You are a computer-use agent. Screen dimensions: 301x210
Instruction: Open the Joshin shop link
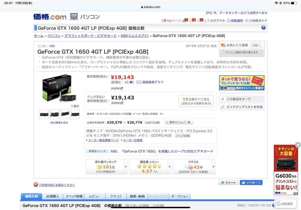[117, 88]
